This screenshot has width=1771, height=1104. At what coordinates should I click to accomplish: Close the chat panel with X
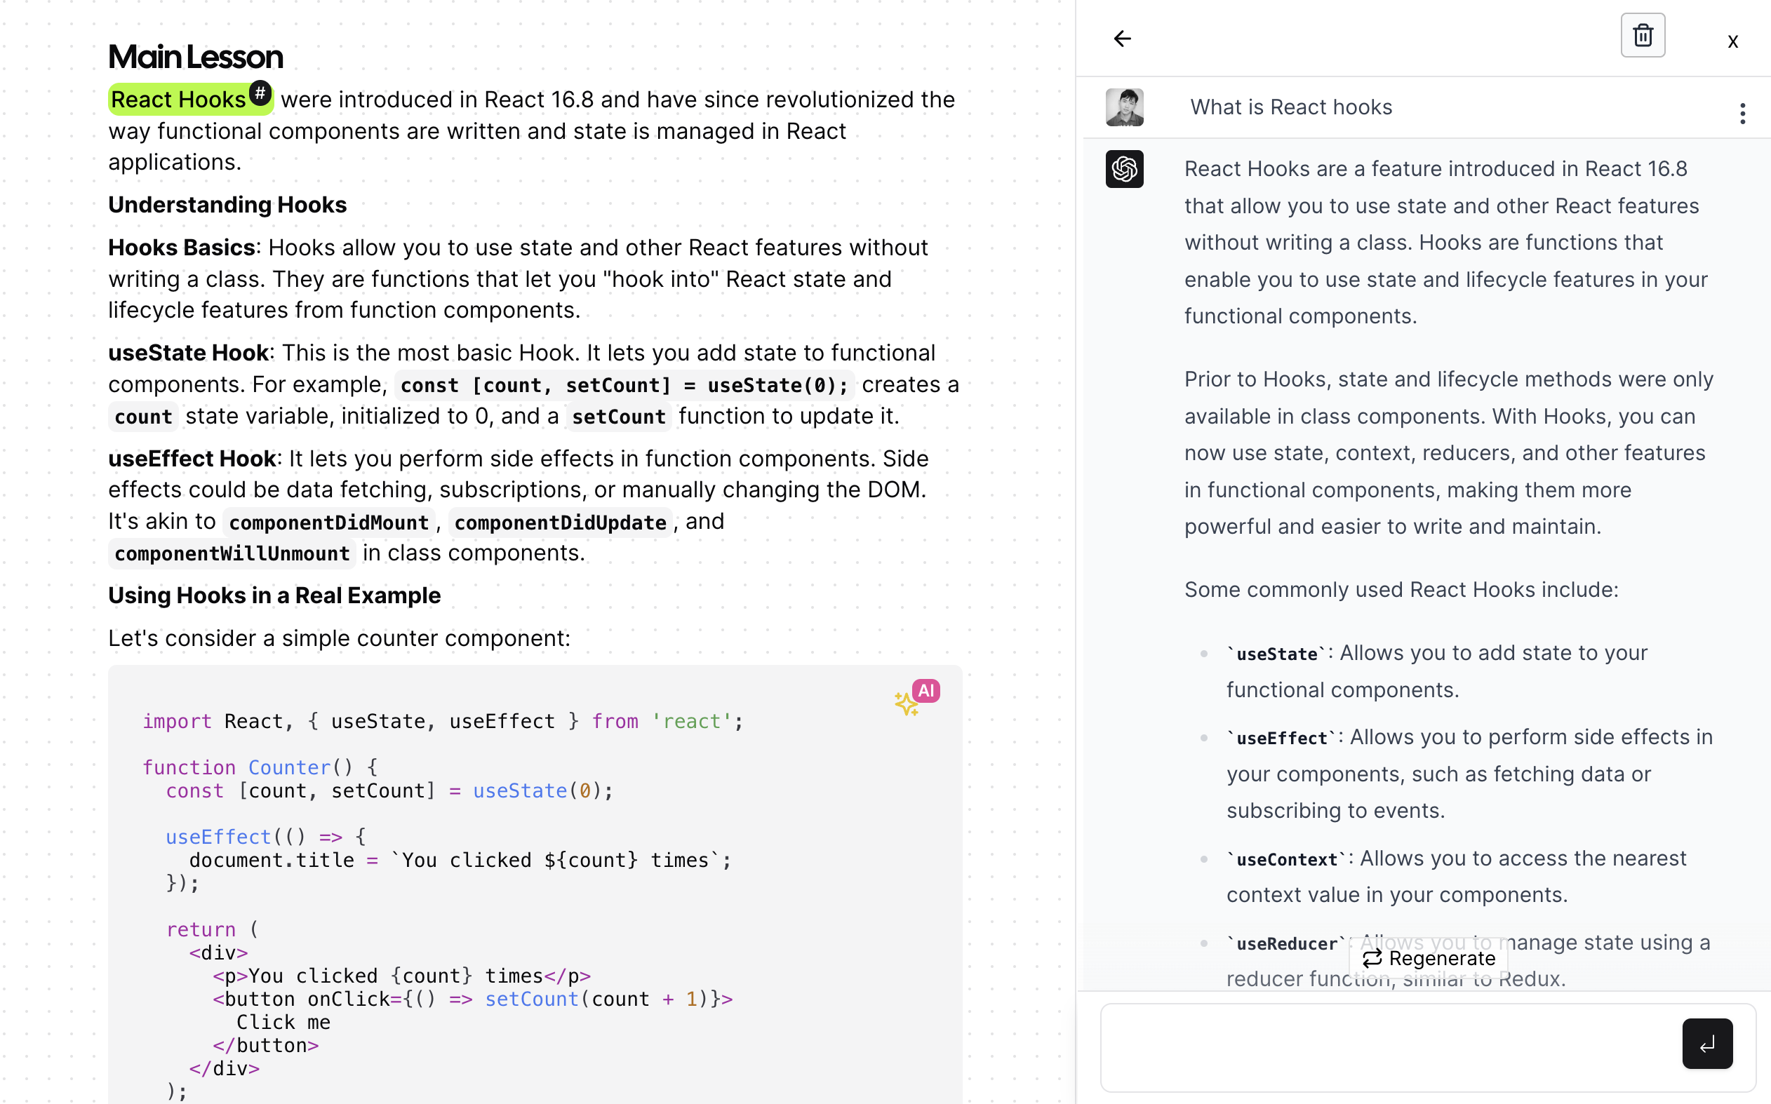click(1732, 41)
